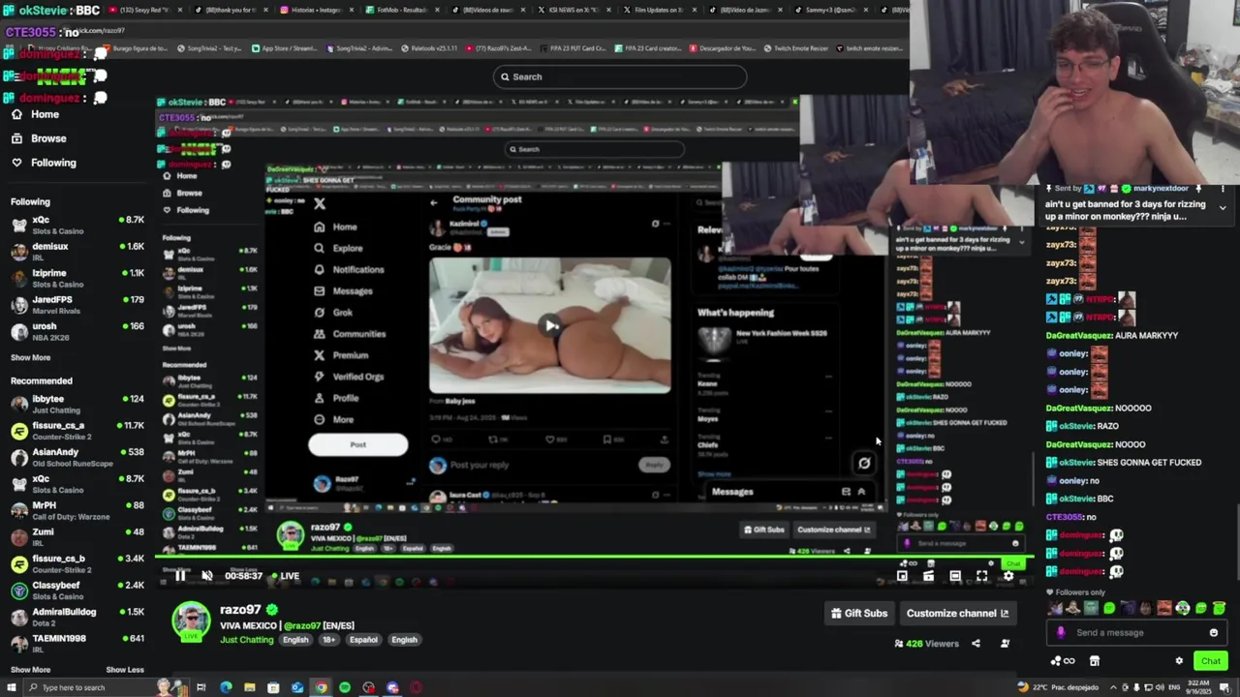Open Classybeef recommended channel
The height and width of the screenshot is (697, 1240).
pyautogui.click(x=77, y=591)
